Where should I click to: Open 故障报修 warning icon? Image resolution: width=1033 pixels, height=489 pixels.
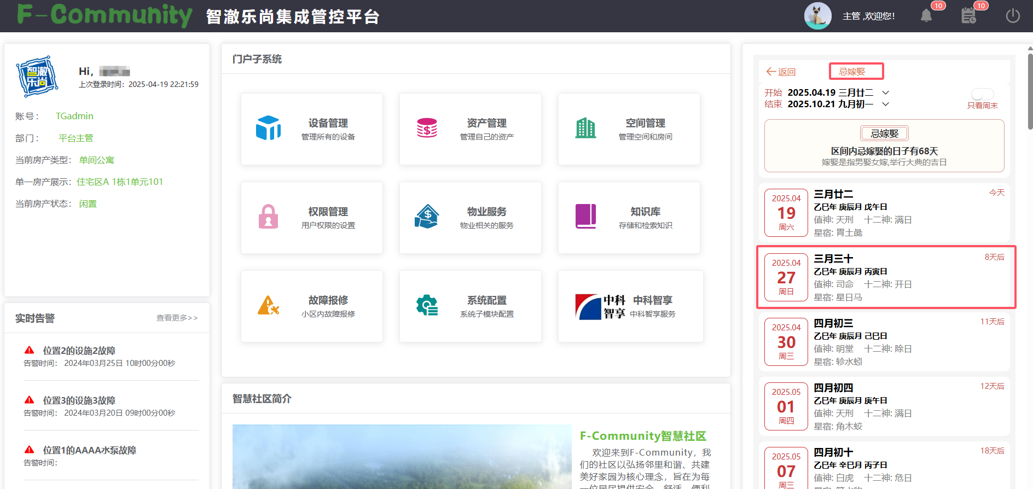[x=268, y=305]
